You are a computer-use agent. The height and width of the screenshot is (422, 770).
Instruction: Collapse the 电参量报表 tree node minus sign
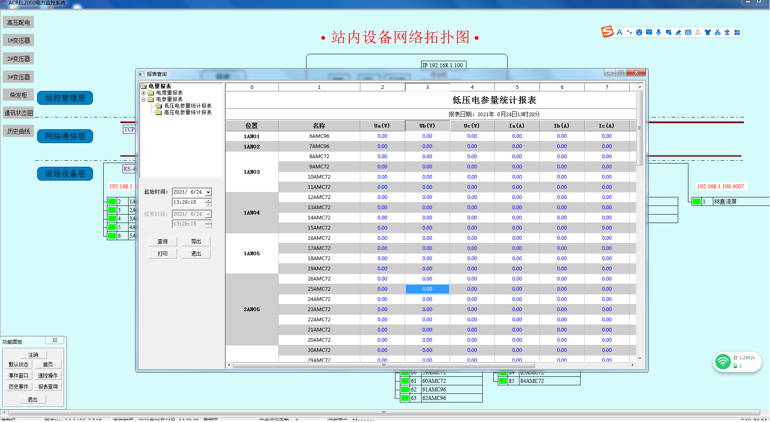click(144, 99)
